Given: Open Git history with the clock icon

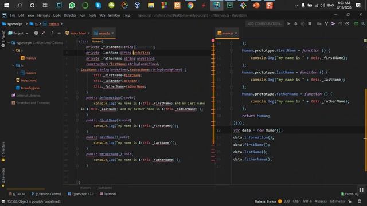Looking at the screenshot, I should point(340,23).
